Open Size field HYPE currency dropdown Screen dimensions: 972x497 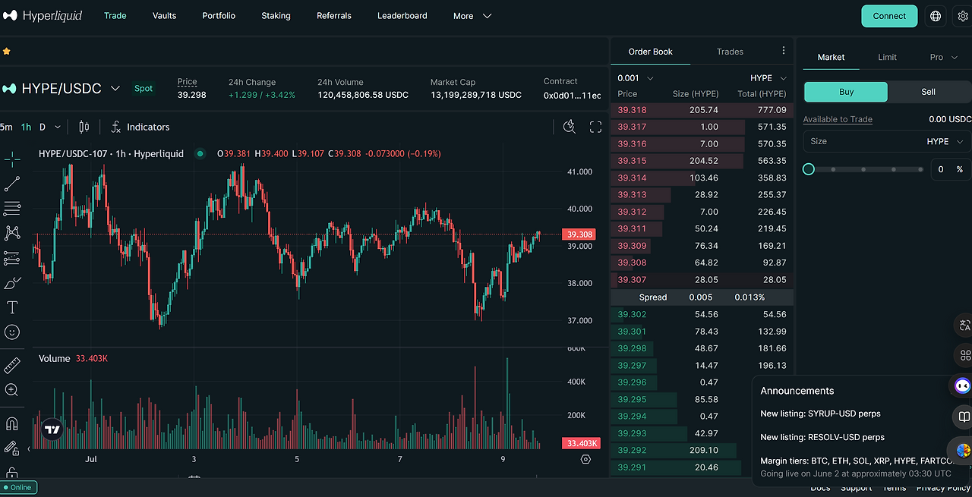pos(945,141)
